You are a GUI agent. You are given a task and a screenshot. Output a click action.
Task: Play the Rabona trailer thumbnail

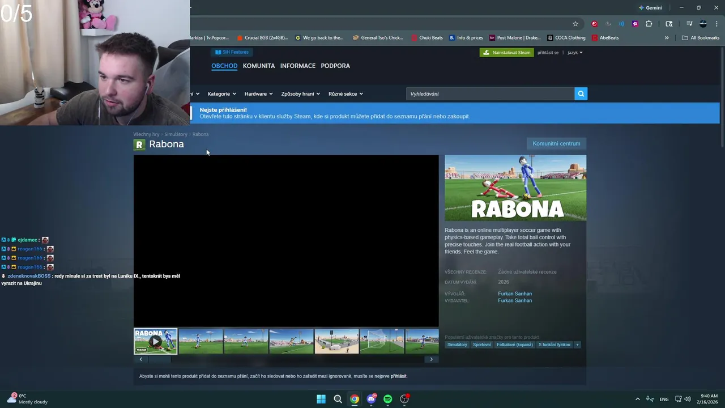[x=155, y=341]
